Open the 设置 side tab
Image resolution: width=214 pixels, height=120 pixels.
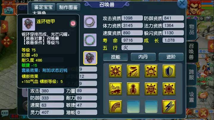pos(191,97)
